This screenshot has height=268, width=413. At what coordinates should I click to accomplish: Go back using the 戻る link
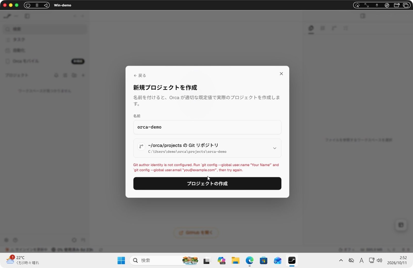[140, 76]
